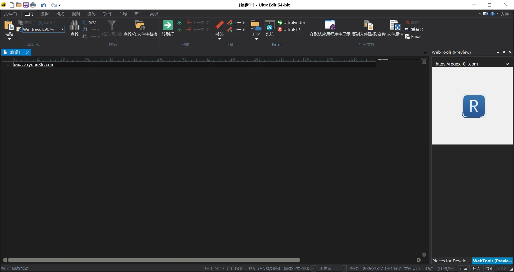Select the Pieces for Develo... tab

click(x=451, y=261)
